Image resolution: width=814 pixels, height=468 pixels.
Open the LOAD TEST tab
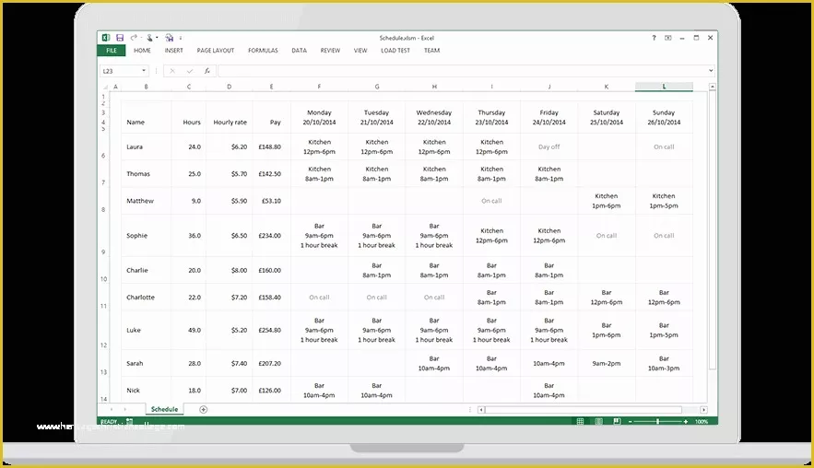[395, 51]
